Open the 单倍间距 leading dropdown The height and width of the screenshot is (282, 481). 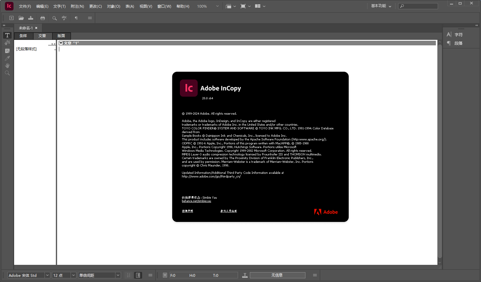pyautogui.click(x=99, y=275)
